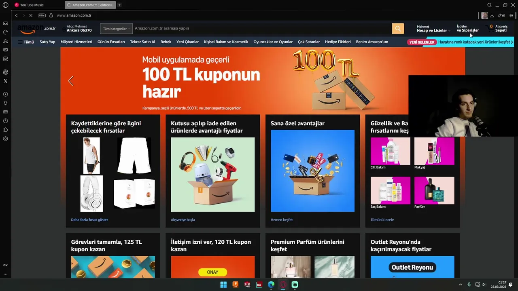The image size is (518, 291).
Task: Expand Hesap ve Listeler menu
Action: click(x=433, y=28)
